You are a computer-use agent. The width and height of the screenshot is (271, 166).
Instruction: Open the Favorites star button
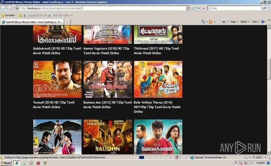[8, 16]
